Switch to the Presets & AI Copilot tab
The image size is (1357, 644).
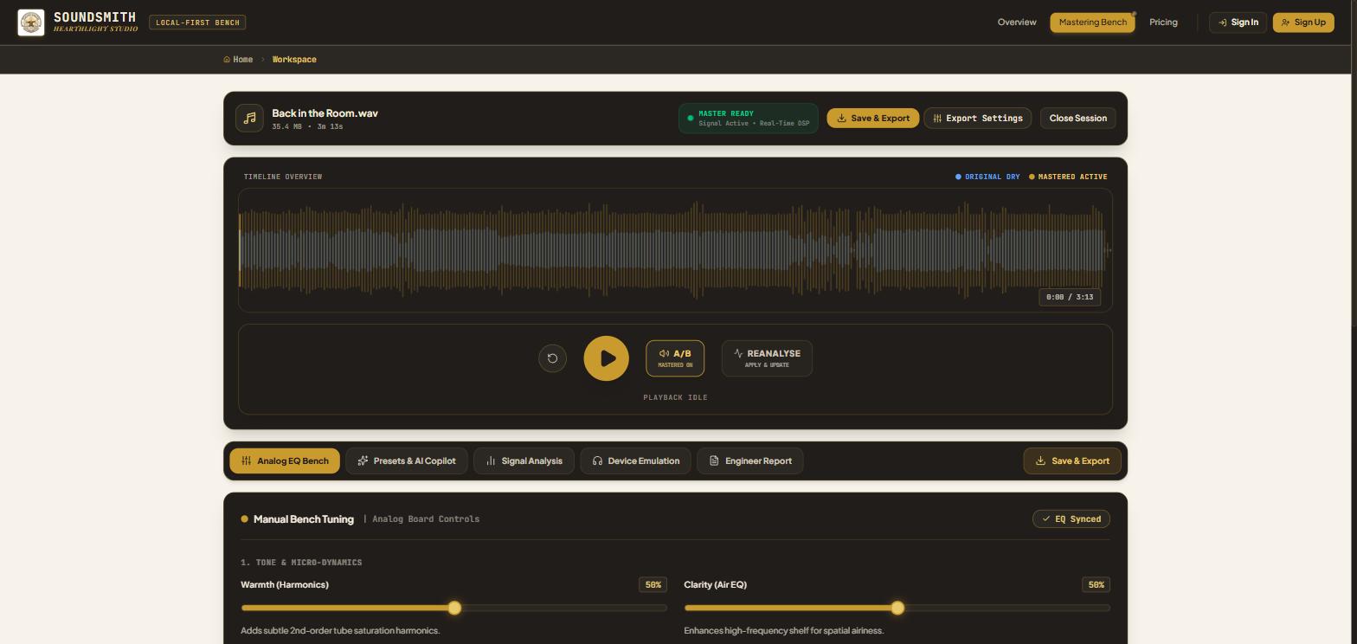click(x=407, y=461)
